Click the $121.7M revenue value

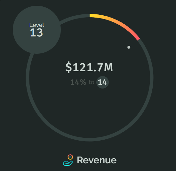[89, 67]
